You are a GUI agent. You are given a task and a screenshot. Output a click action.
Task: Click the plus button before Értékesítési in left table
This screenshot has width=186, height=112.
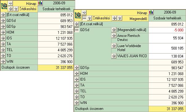(11, 9)
